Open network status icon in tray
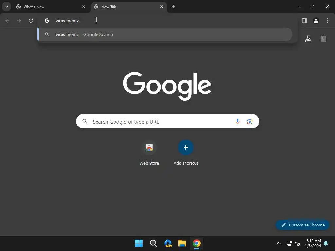335x251 pixels. pyautogui.click(x=289, y=243)
